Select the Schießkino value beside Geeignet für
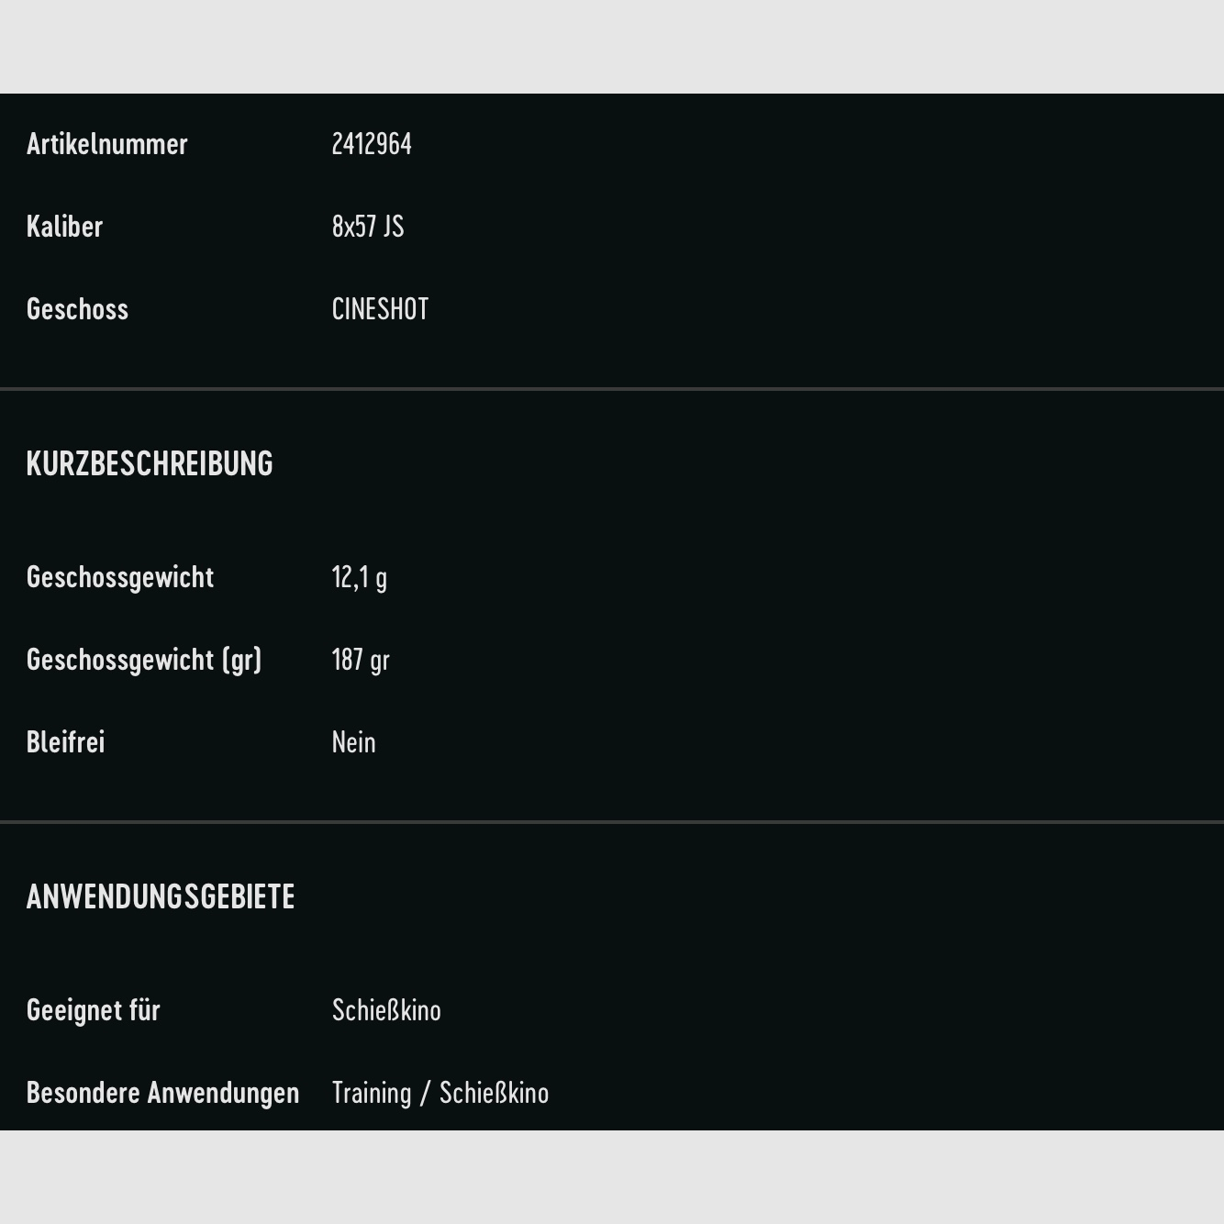This screenshot has width=1224, height=1224. click(x=386, y=1010)
